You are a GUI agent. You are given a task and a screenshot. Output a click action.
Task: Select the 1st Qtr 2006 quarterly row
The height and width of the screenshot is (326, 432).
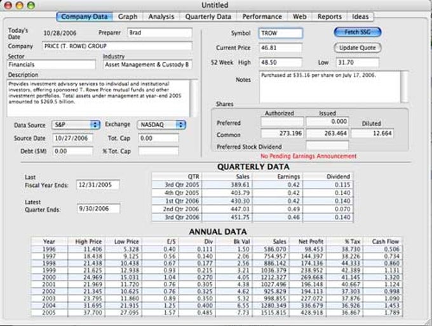252,201
